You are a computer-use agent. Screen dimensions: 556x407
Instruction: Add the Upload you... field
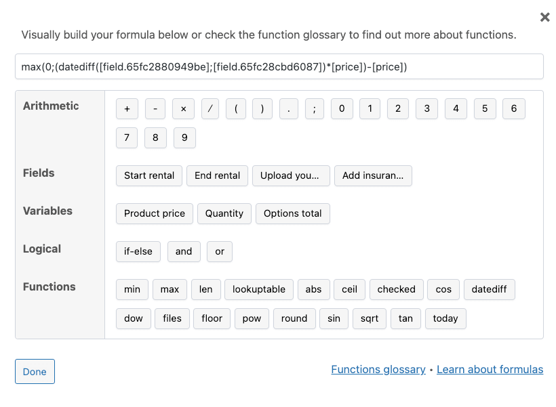pos(291,175)
